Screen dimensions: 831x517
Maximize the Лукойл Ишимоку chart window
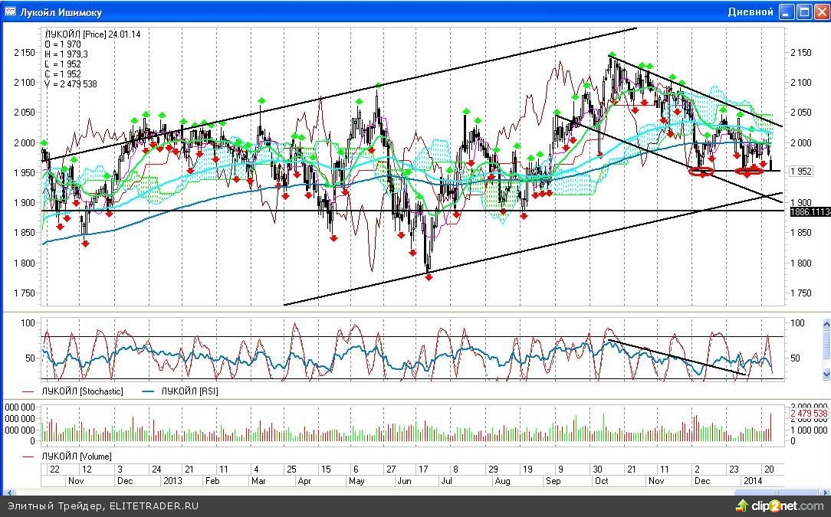point(803,12)
